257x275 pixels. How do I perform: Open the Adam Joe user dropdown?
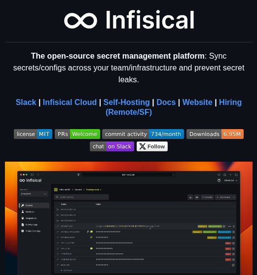click(231, 180)
